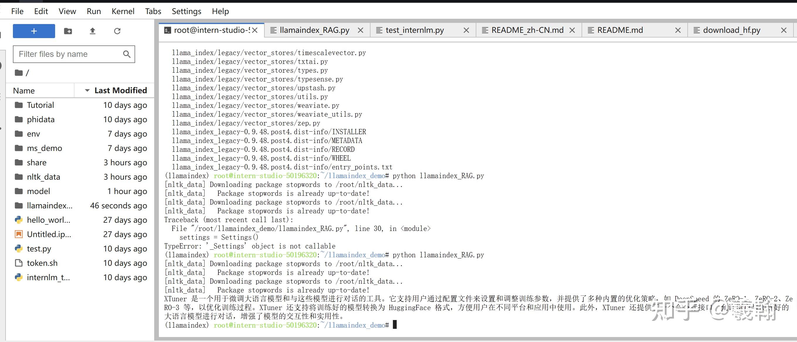The image size is (797, 342).
Task: Click the text file icon on README.md tab
Action: [x=591, y=30]
